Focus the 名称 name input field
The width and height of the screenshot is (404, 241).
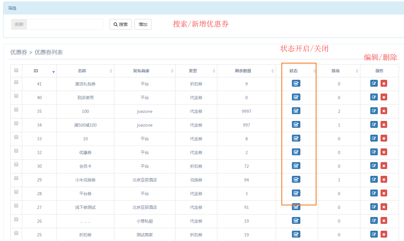[x=65, y=24]
